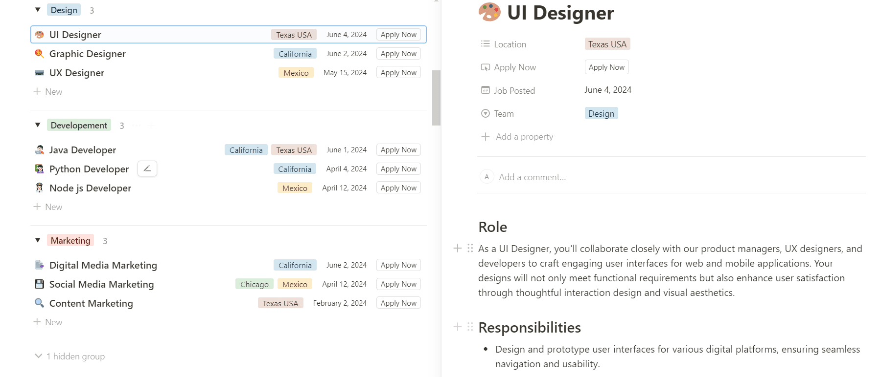881x377 pixels.
Task: Click the plus icon left of Responsibilities heading
Action: 458,327
